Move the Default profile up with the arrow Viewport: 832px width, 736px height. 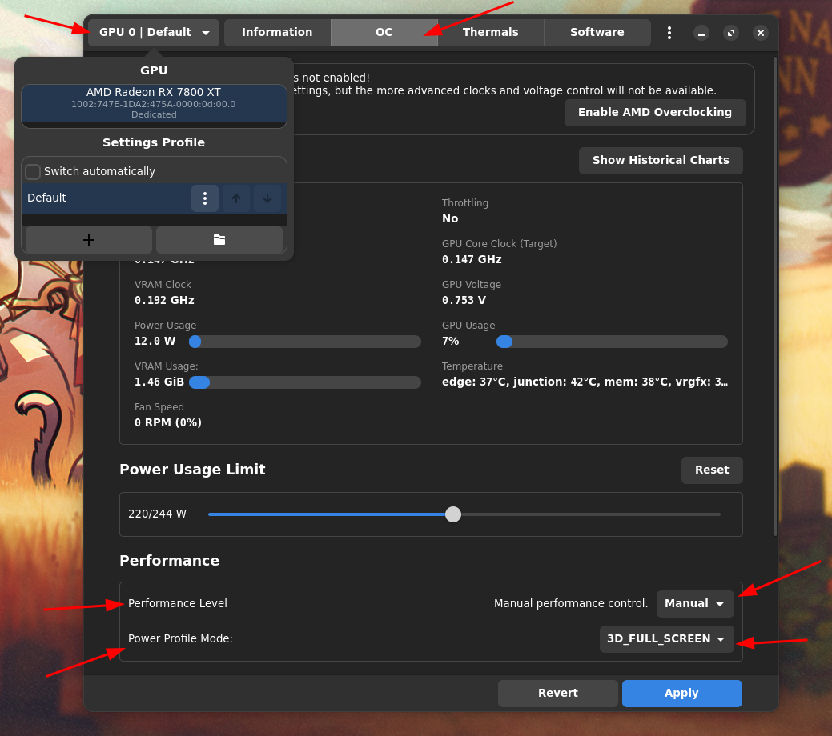point(236,198)
